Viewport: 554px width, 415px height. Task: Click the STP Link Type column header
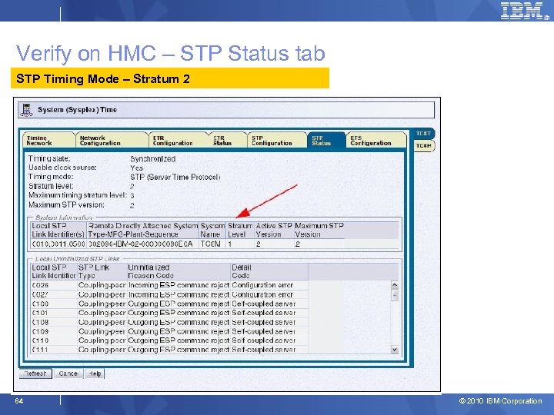tap(102, 272)
